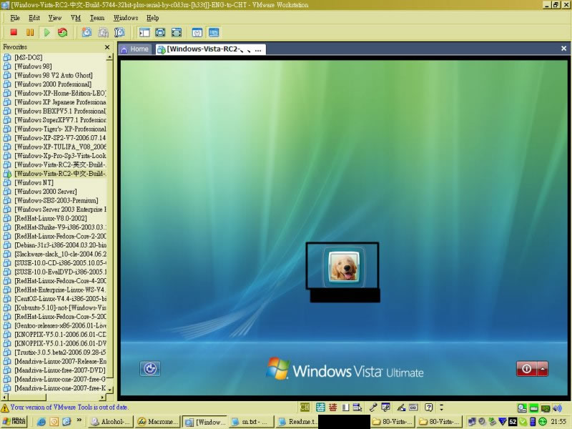Select [Mandriva-Linux-free-2007-DVD] favorite
Image resolution: width=572 pixels, height=429 pixels.
pyautogui.click(x=60, y=370)
